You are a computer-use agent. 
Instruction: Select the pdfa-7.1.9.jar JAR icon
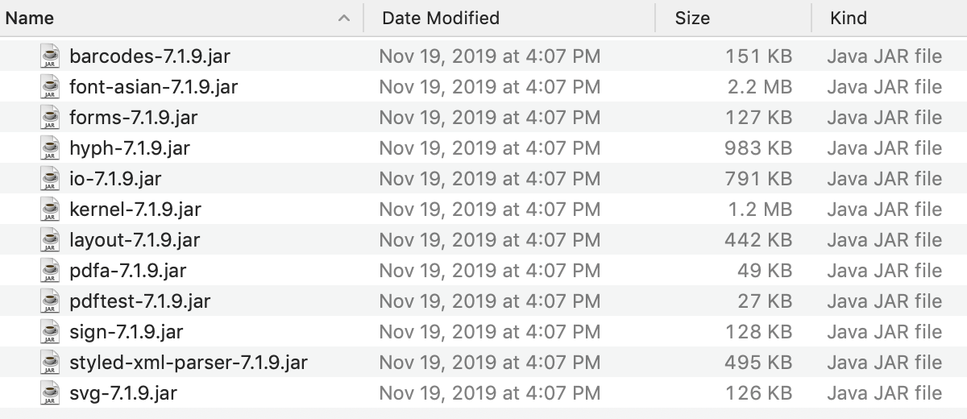50,271
